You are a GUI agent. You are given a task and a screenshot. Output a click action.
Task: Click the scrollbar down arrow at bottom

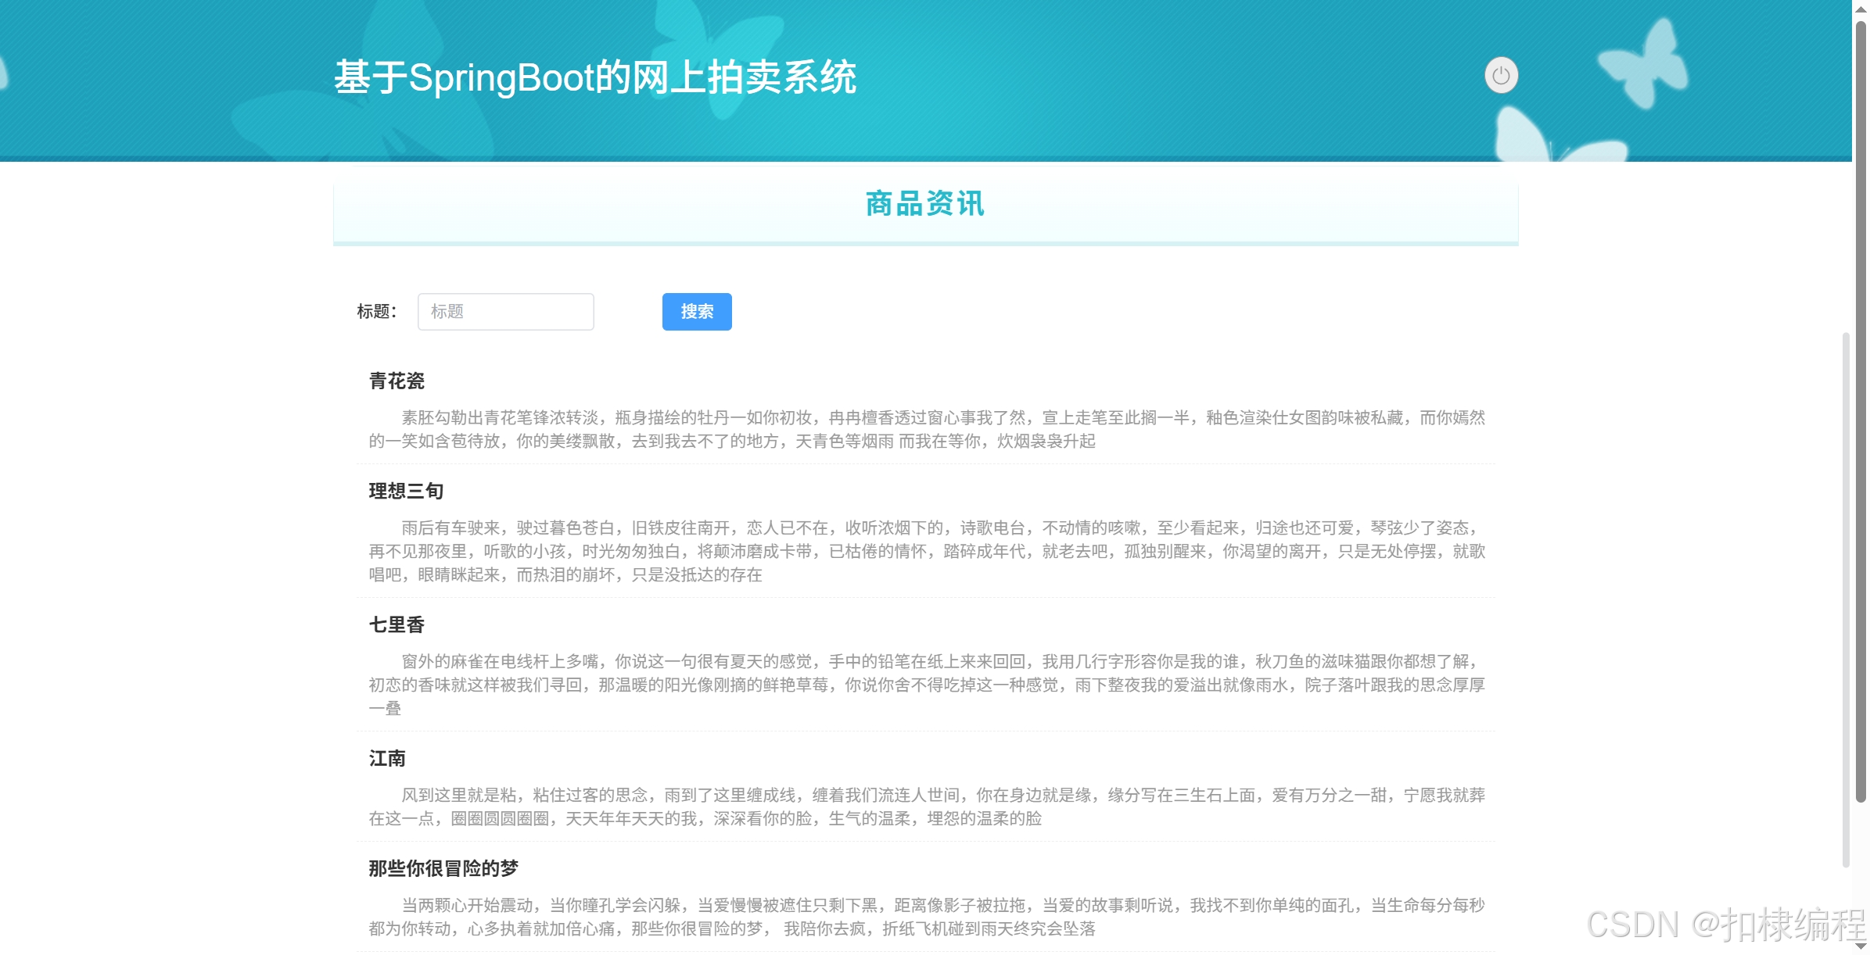(x=1861, y=946)
